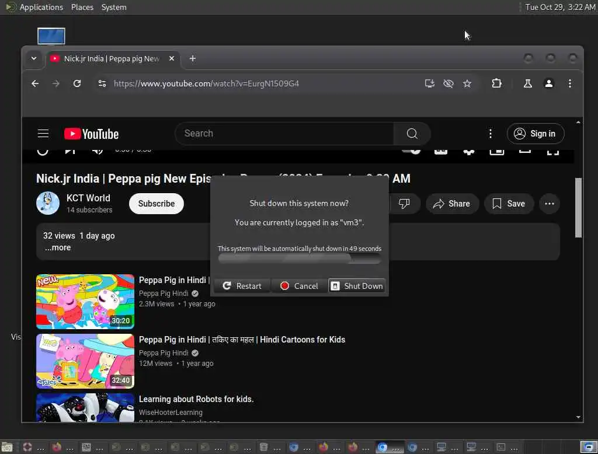Image resolution: width=598 pixels, height=454 pixels.
Task: Expand the tab search dropdown
Action: coord(34,59)
